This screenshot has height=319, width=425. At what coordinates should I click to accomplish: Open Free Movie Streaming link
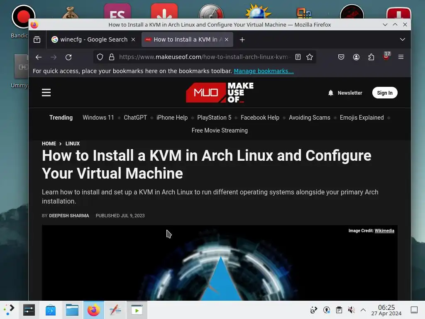(220, 130)
